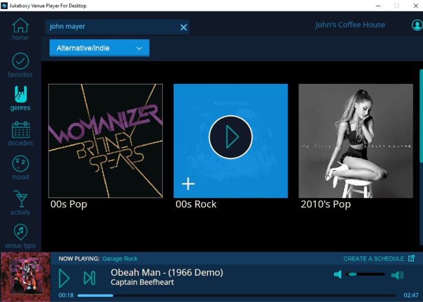Open the user account profile icon
This screenshot has height=302, width=423.
click(417, 25)
